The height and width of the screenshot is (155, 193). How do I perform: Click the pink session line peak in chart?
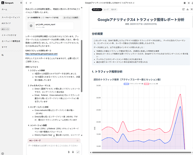[x=180, y=94]
